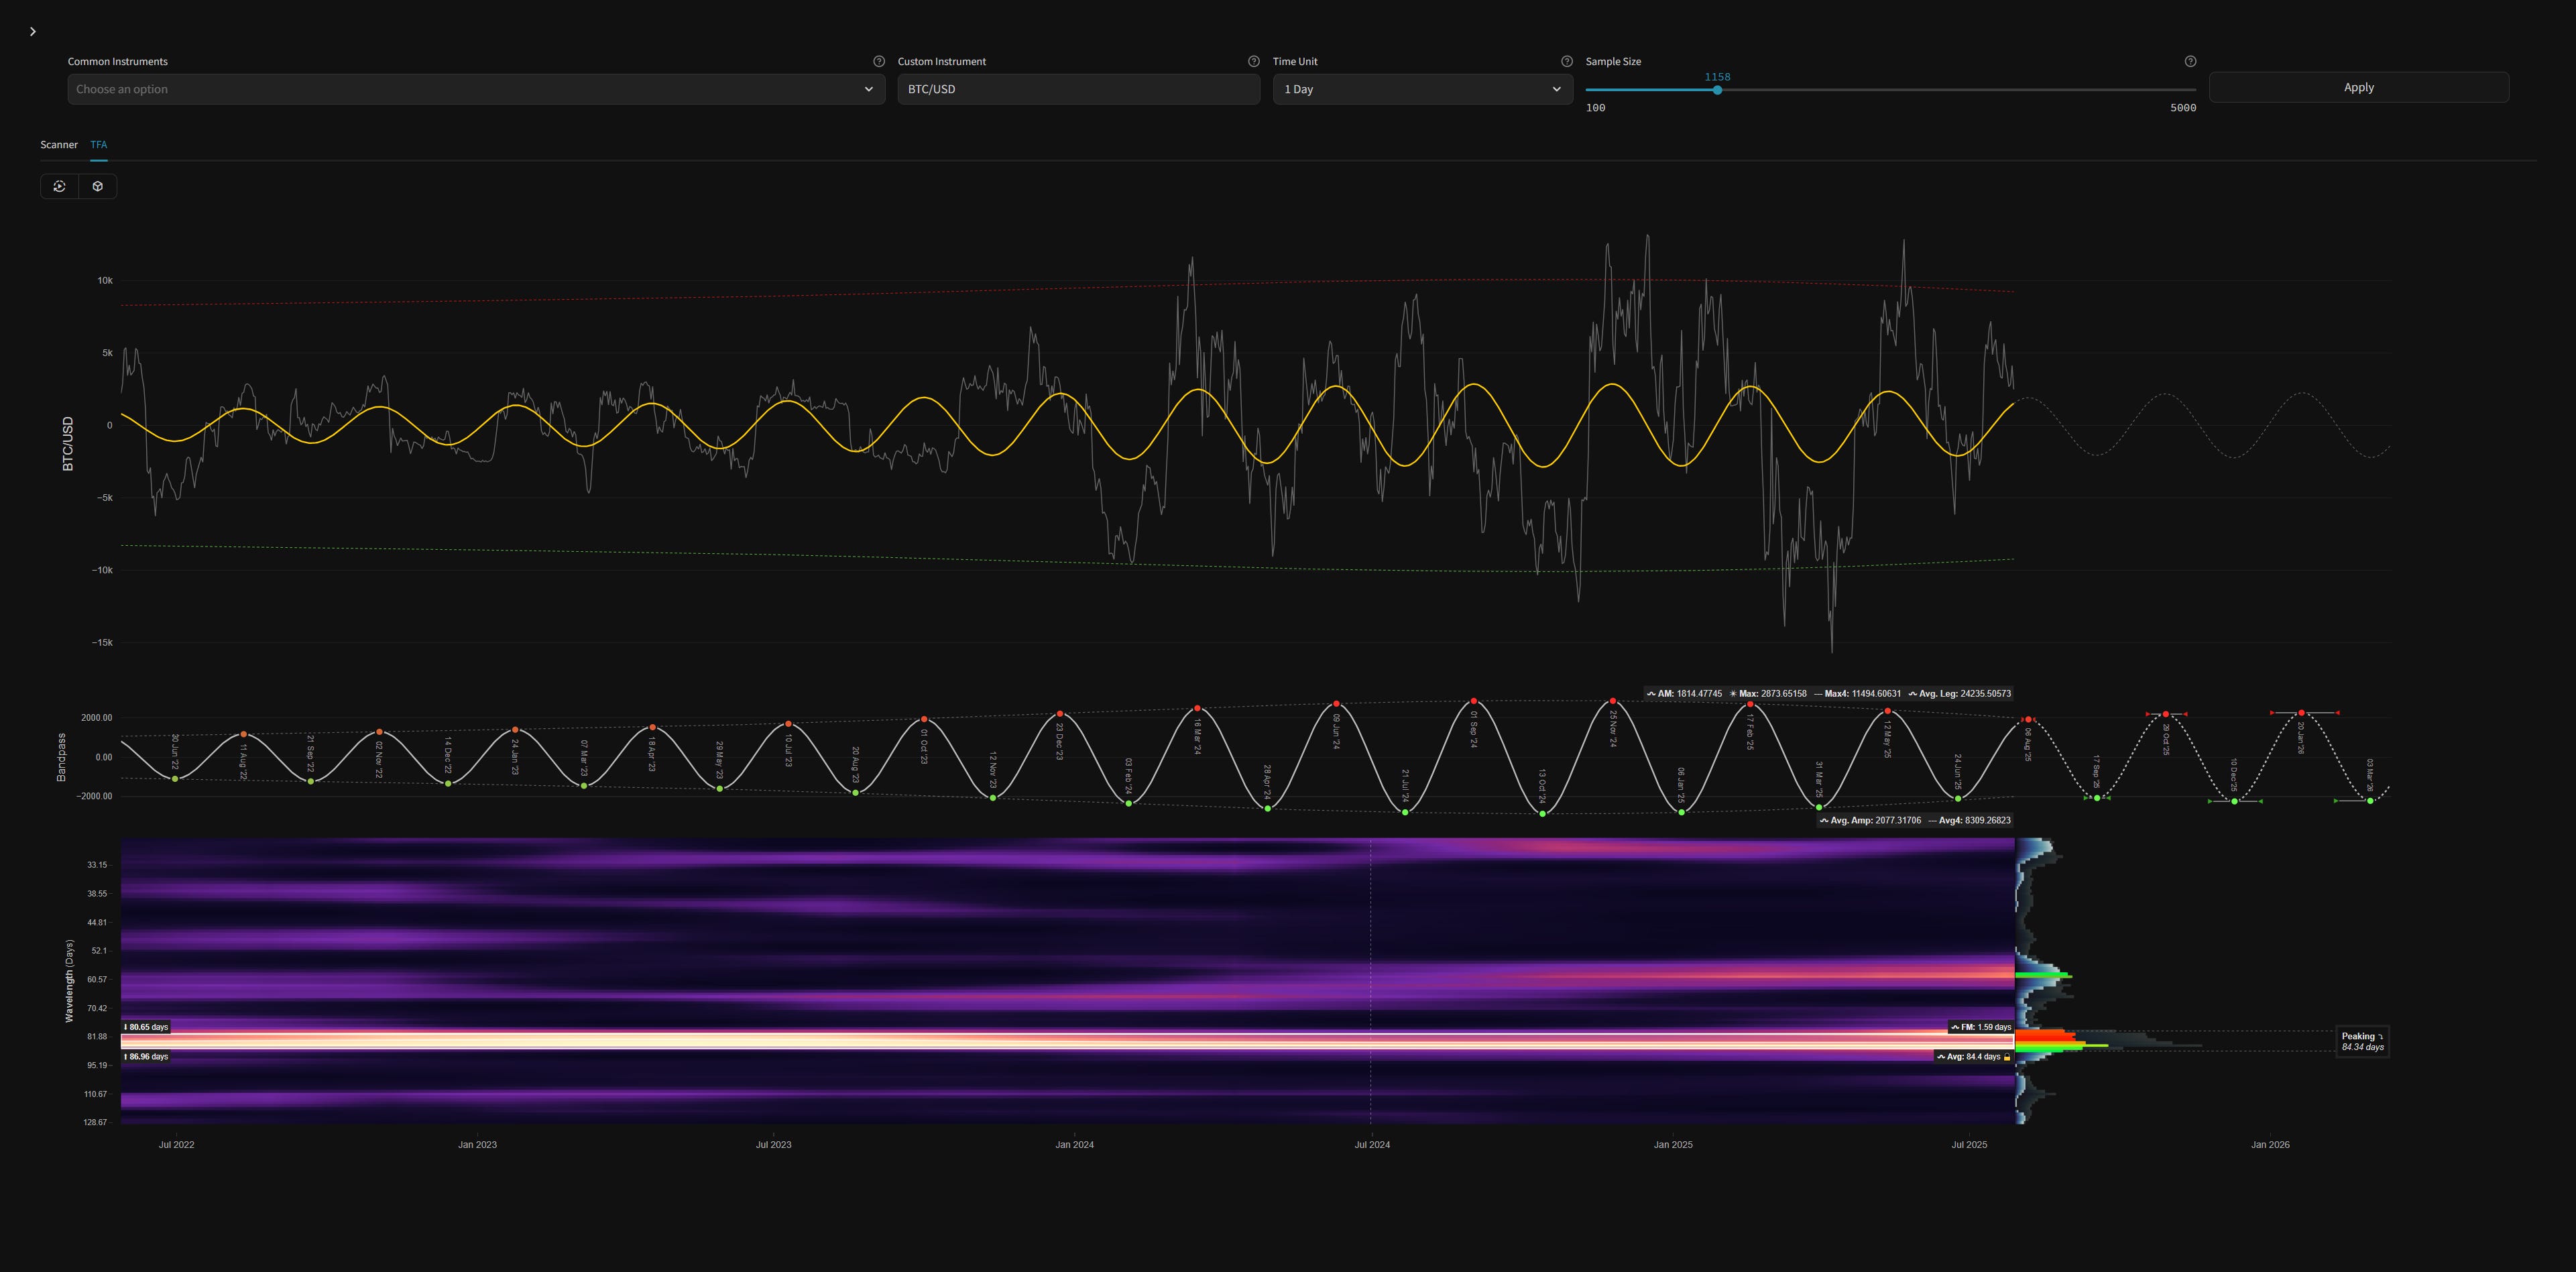Expand the collapsed sidebar with the chevron
The width and height of the screenshot is (2576, 1272).
(x=33, y=31)
